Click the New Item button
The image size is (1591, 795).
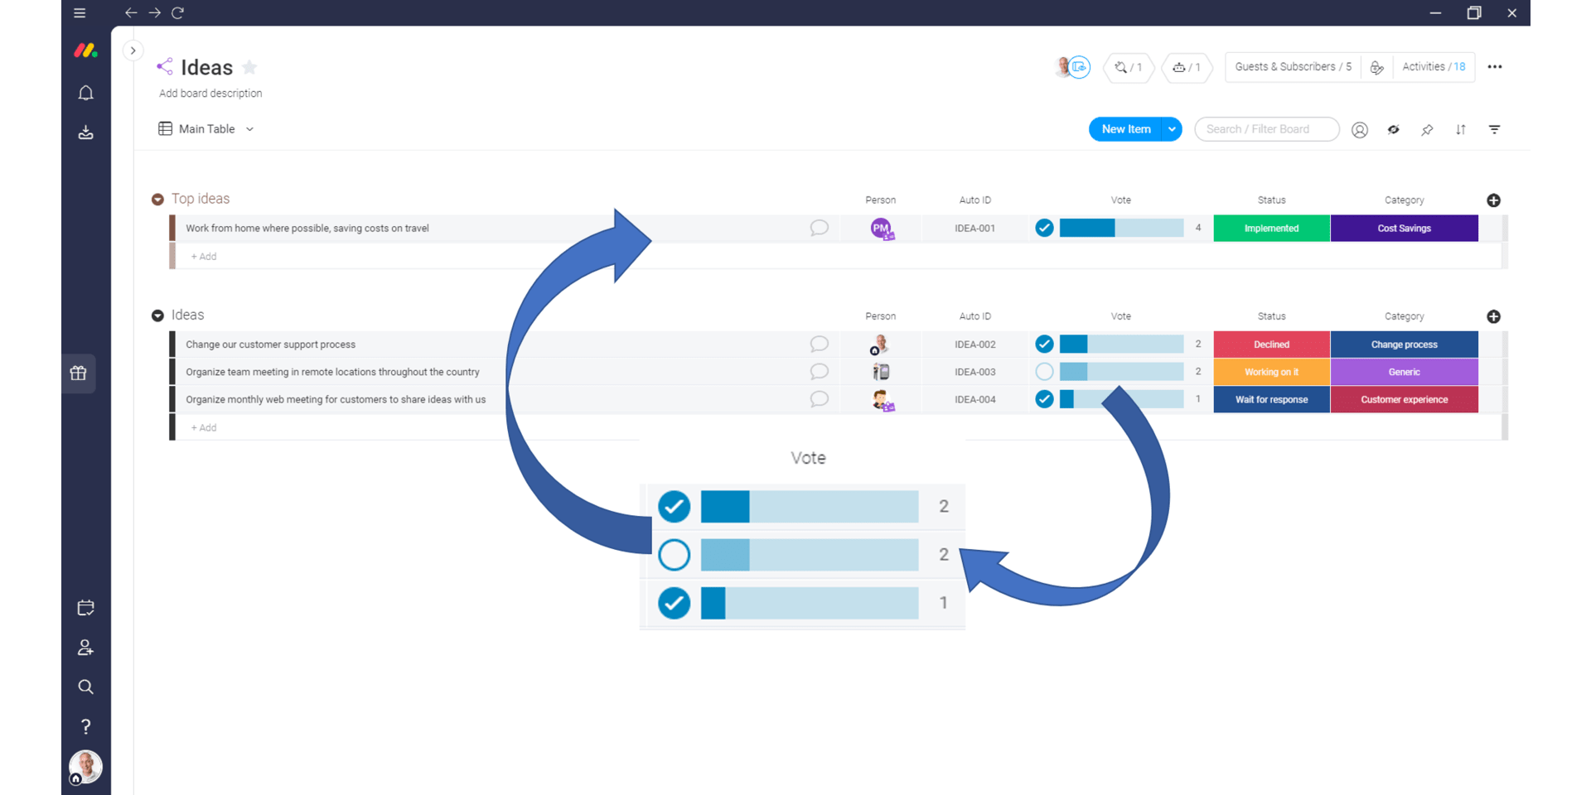coord(1125,129)
